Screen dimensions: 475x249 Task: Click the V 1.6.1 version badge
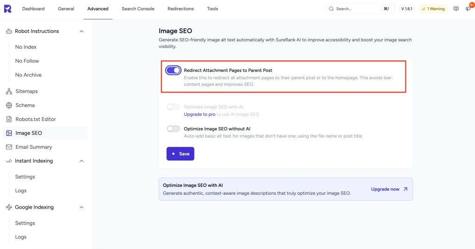click(x=406, y=9)
